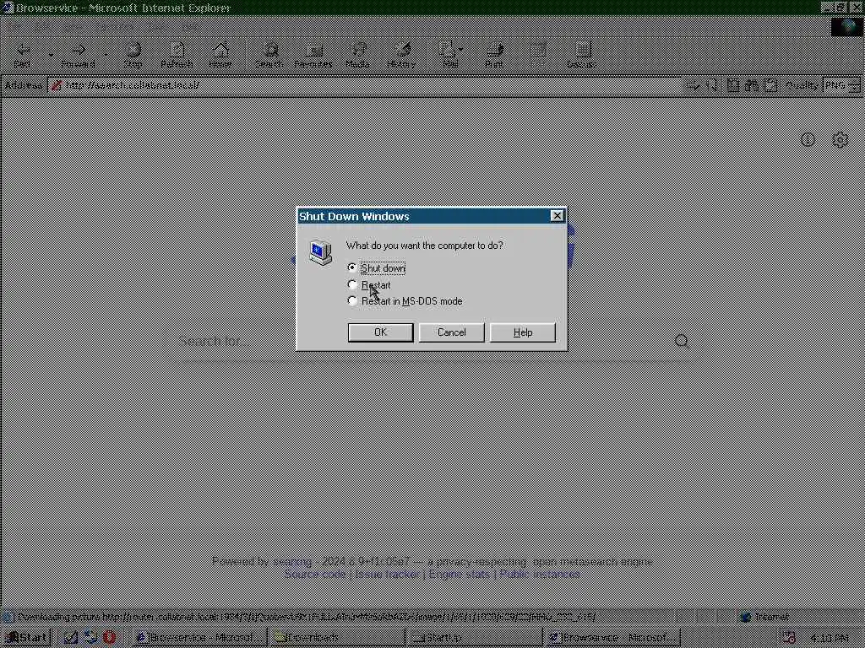The image size is (865, 648).
Task: Click the taskbar clock
Action: (x=830, y=638)
